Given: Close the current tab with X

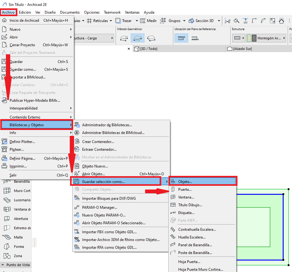Looking at the screenshot, I should click(129, 49).
